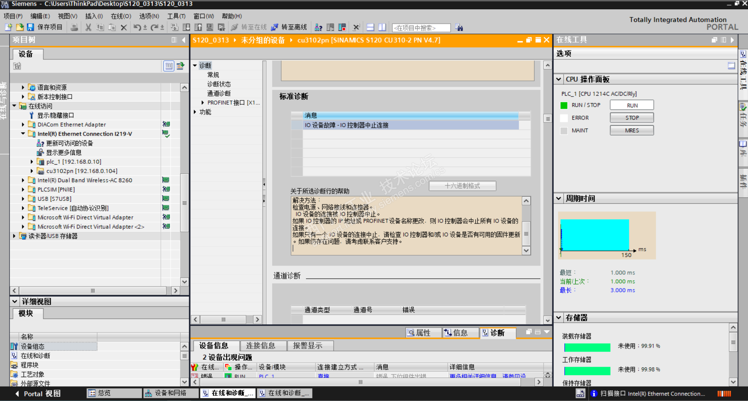Click the delete X toolbar icon
Viewport: 748px width, 401px height.
pyautogui.click(x=124, y=27)
